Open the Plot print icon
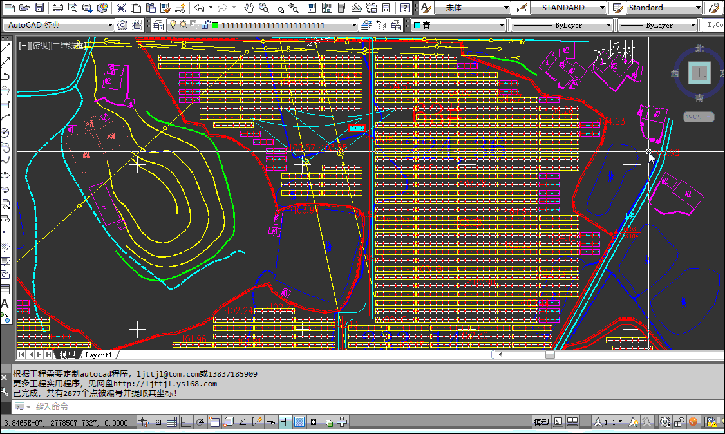 click(x=58, y=8)
